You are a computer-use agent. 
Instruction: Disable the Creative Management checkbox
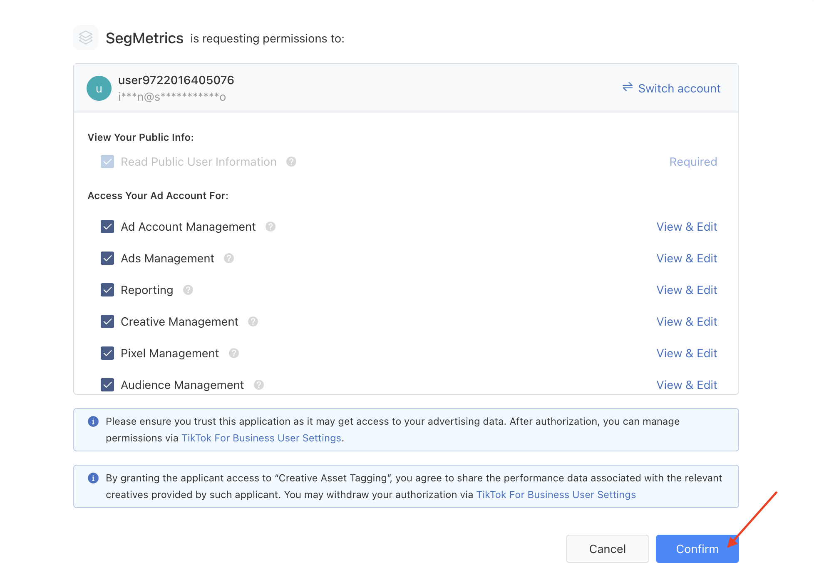click(x=107, y=321)
